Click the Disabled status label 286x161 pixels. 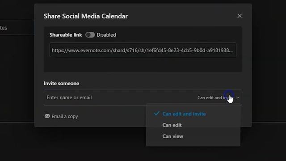(106, 35)
